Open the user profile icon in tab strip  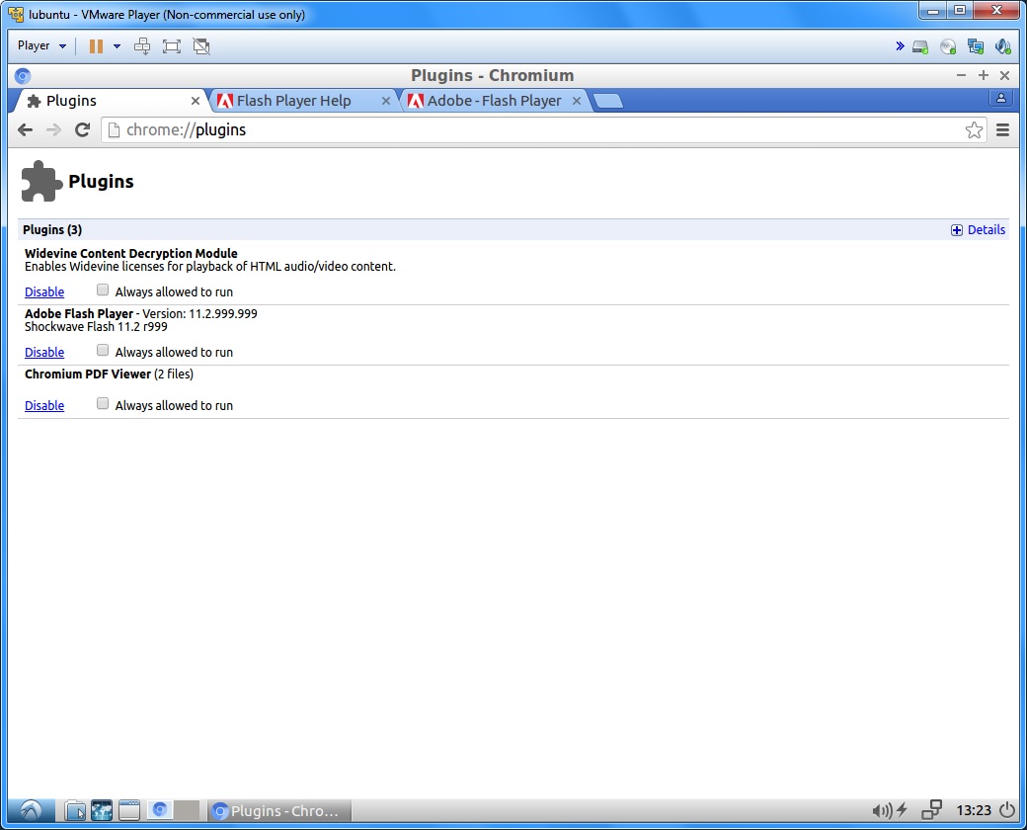pos(1000,99)
